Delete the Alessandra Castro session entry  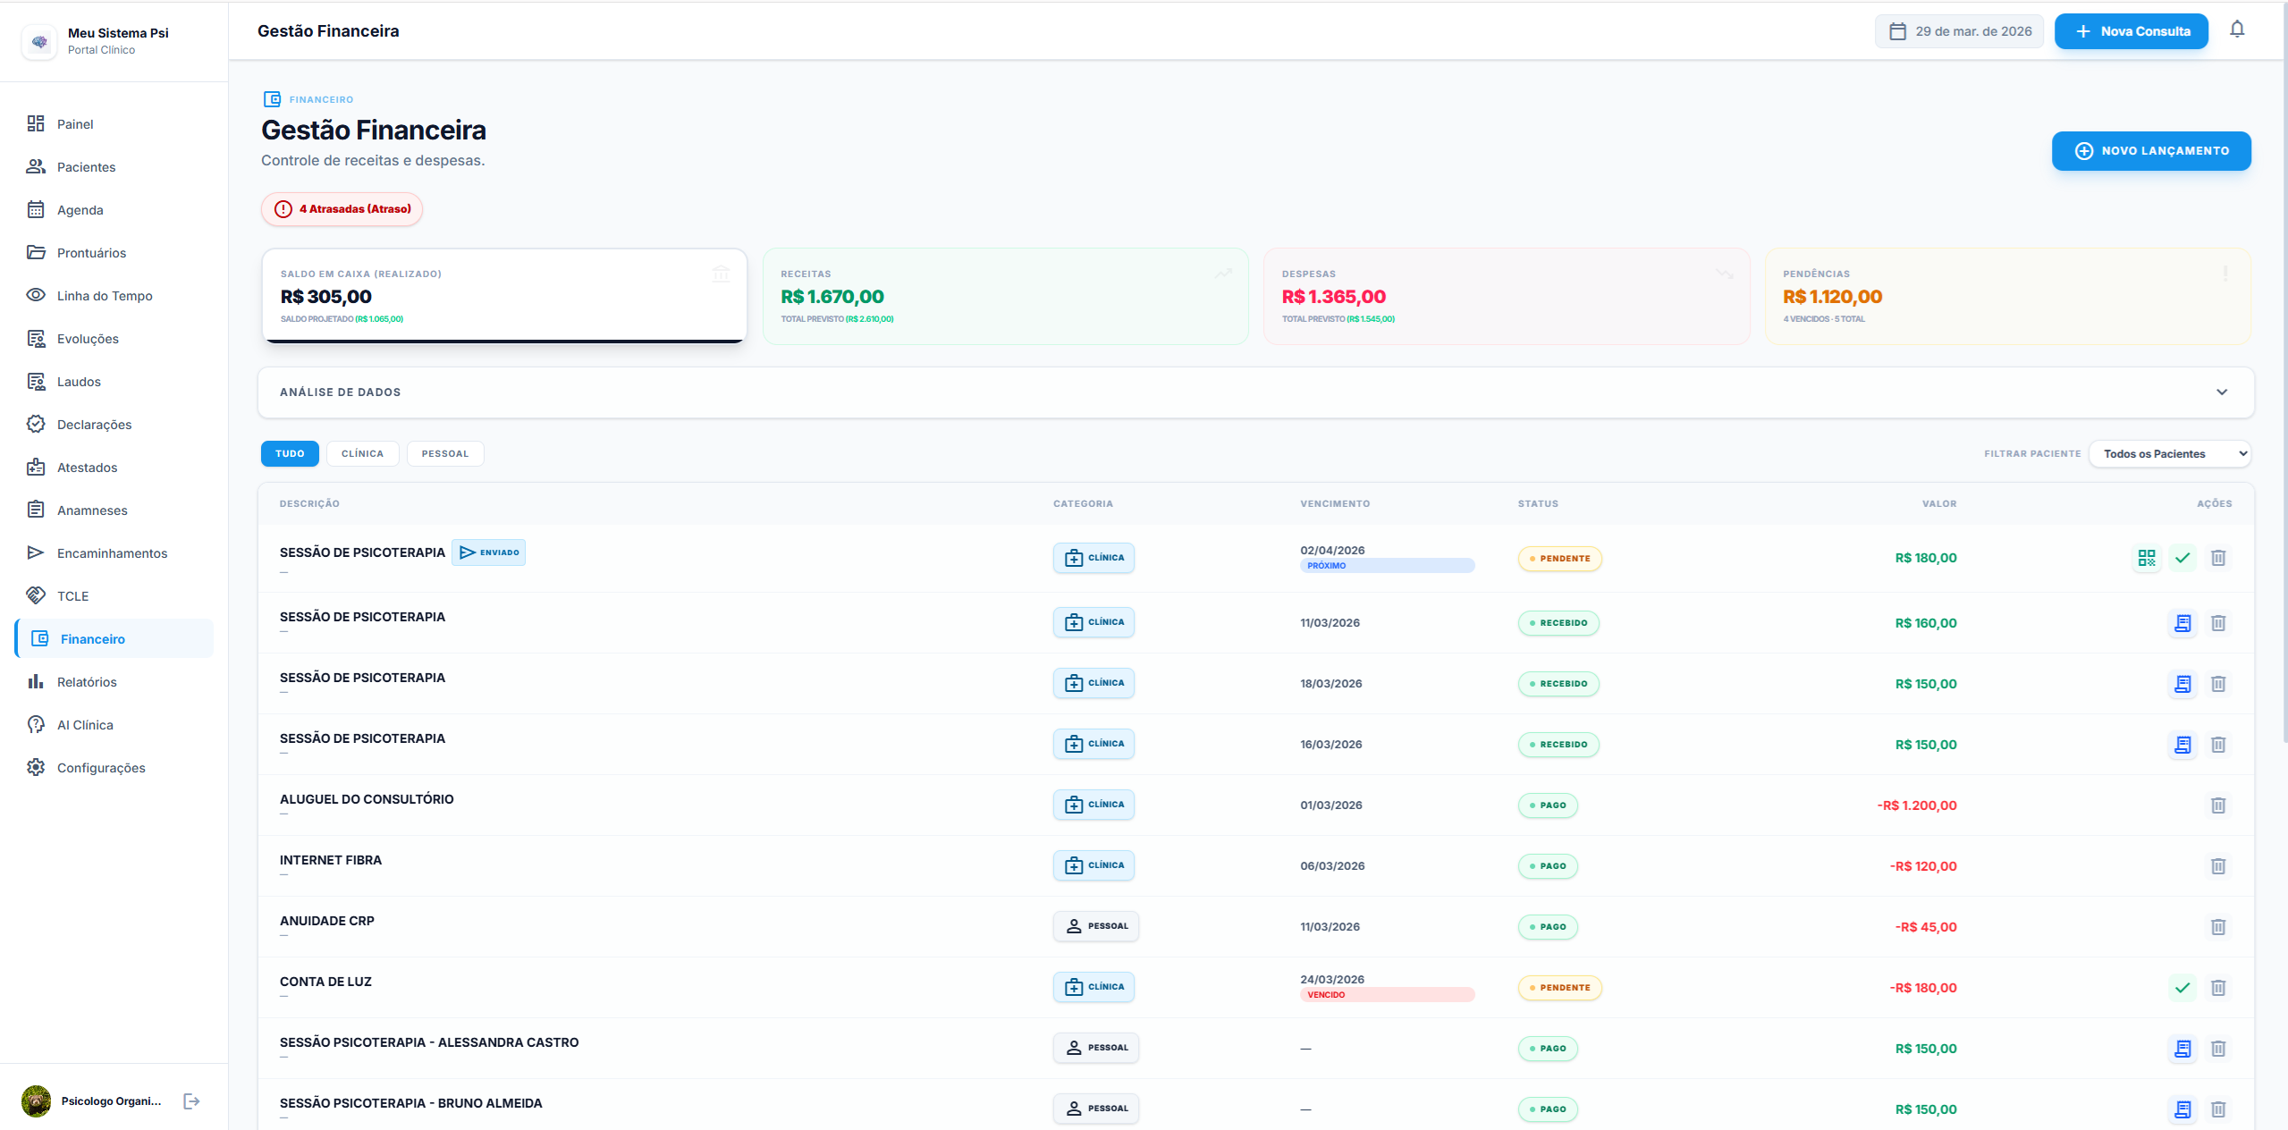(2217, 1049)
